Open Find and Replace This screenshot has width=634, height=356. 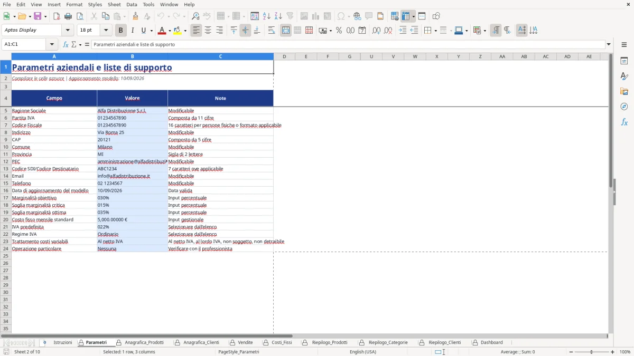click(195, 16)
